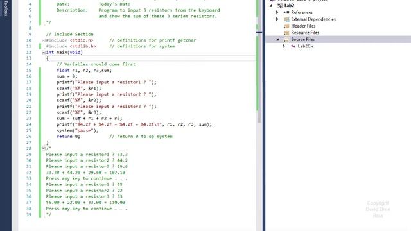Viewport: 411px width, 231px height.
Task: Expand the Lab2C.c file arrow
Action: [x=284, y=46]
